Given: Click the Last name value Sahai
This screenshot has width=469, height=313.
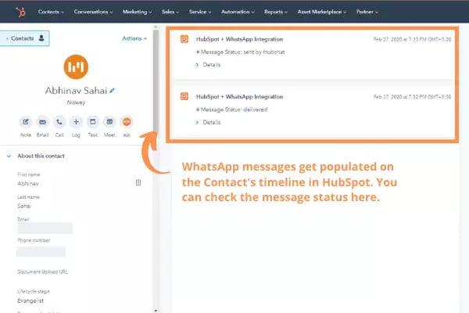Looking at the screenshot, I should (24, 206).
